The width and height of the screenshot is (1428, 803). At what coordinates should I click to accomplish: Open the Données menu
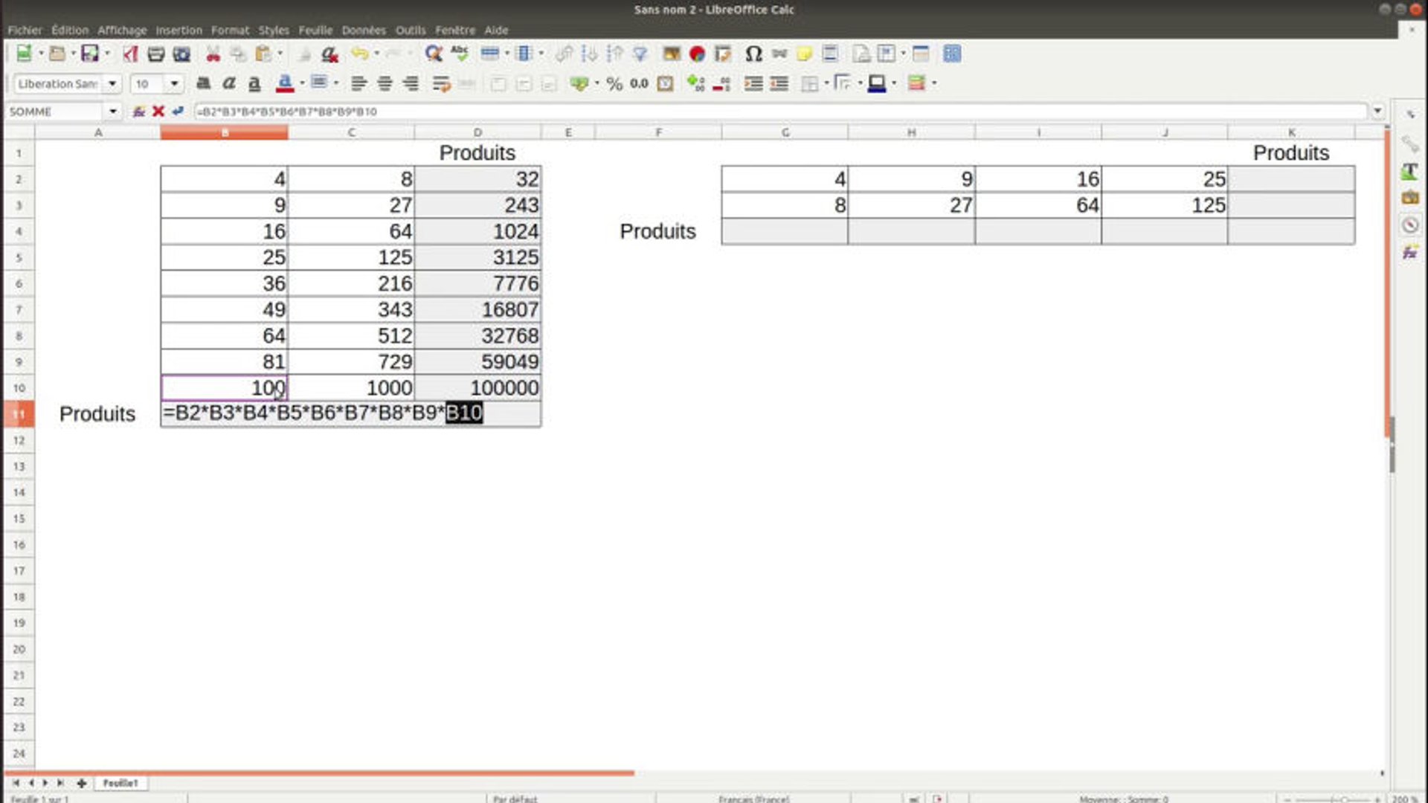coord(364,30)
